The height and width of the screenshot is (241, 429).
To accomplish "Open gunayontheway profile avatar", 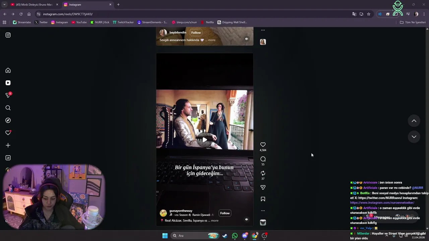I will (163, 213).
